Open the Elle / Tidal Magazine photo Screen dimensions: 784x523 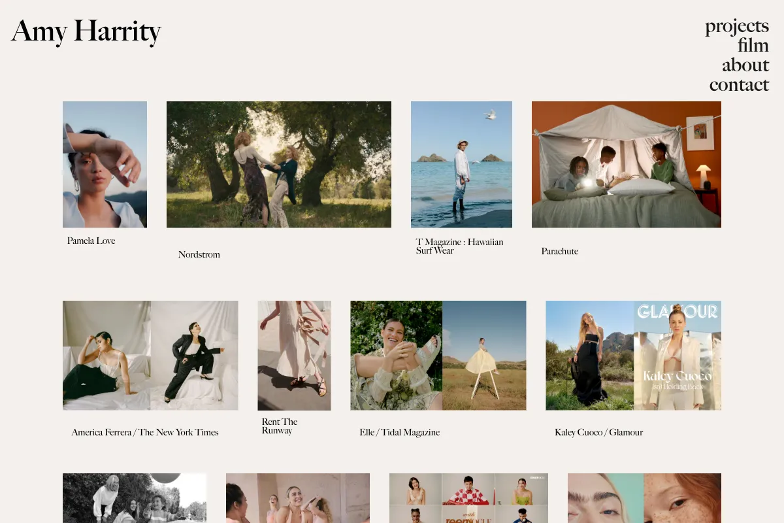point(438,355)
